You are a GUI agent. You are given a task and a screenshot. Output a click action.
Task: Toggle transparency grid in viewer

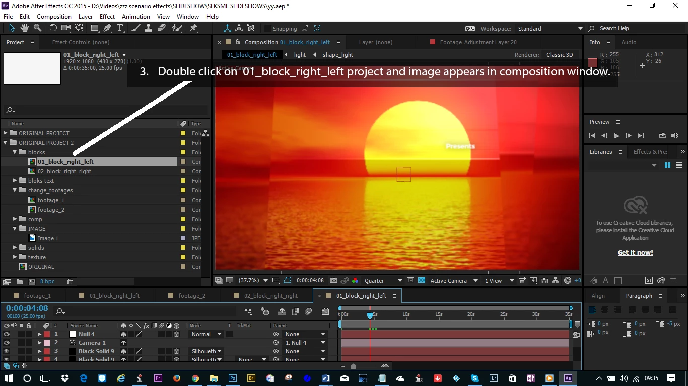[x=422, y=281]
